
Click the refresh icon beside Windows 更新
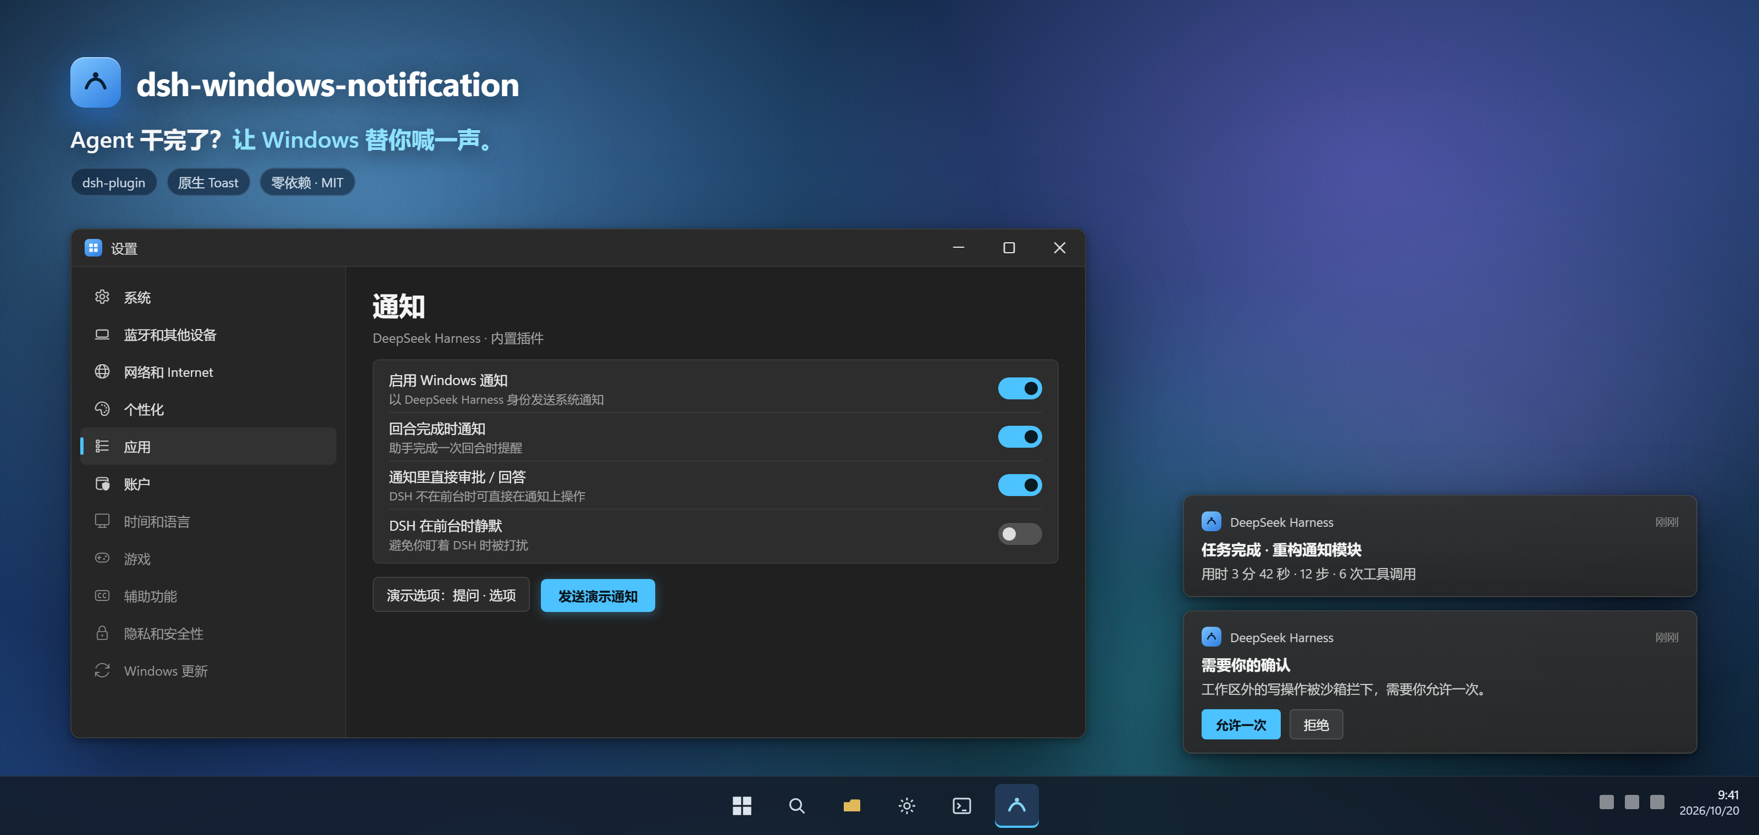[102, 671]
